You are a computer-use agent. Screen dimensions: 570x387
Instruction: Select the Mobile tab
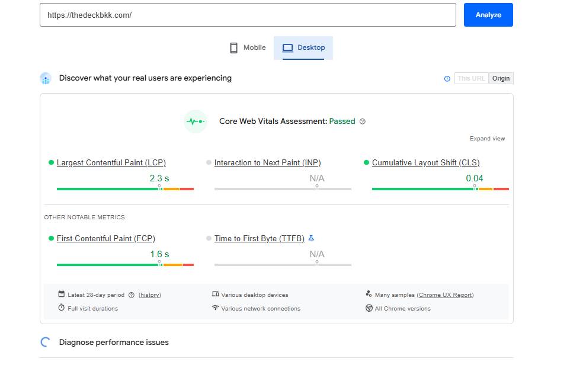(248, 47)
